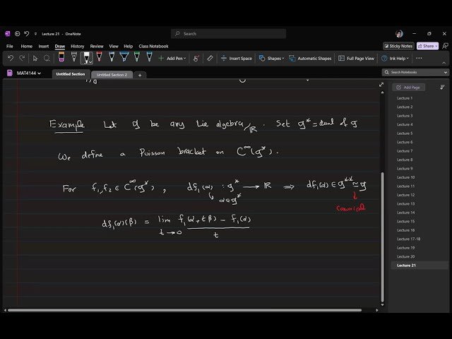Select the green pen
Image resolution: width=452 pixels, height=339 pixels.
coord(137,56)
